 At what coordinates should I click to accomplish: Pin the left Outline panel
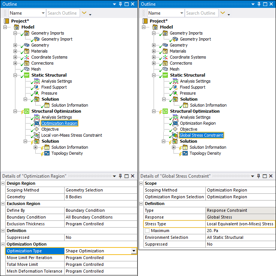[121, 4]
